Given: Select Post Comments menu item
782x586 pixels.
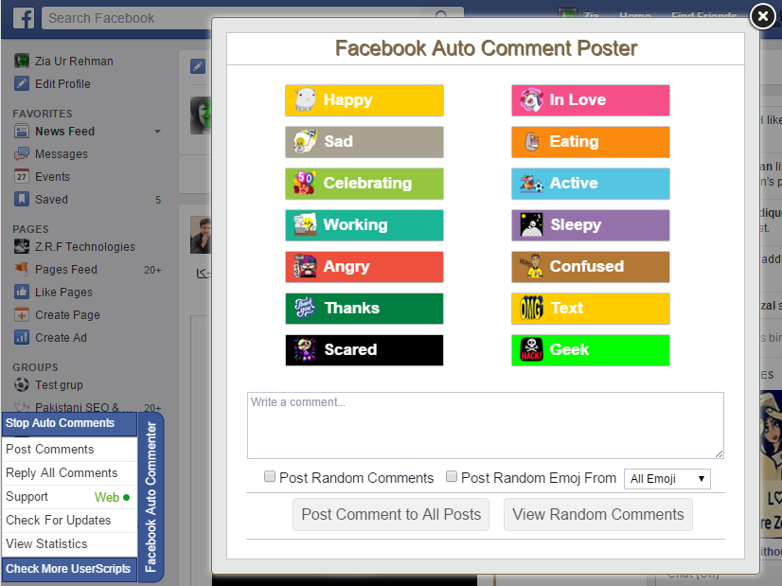Looking at the screenshot, I should (70, 450).
